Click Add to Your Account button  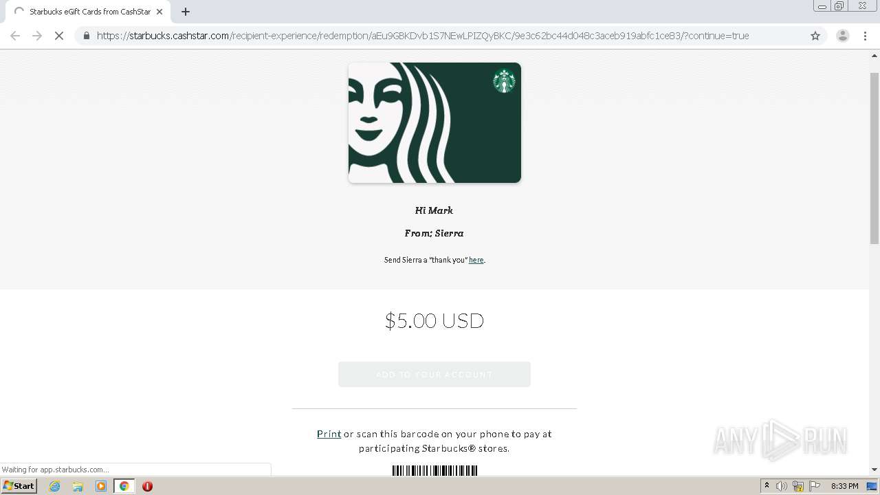point(434,374)
